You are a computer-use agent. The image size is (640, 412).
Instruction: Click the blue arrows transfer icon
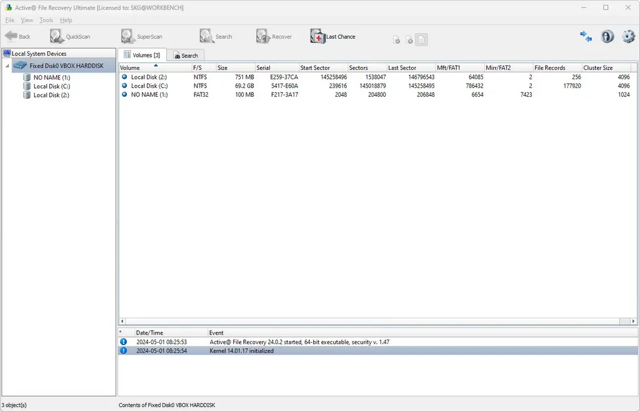click(x=586, y=36)
